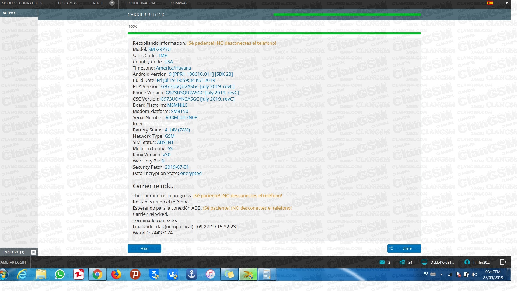Open the blue 3 shield app in taskbar
This screenshot has width=517, height=291.
(154, 275)
